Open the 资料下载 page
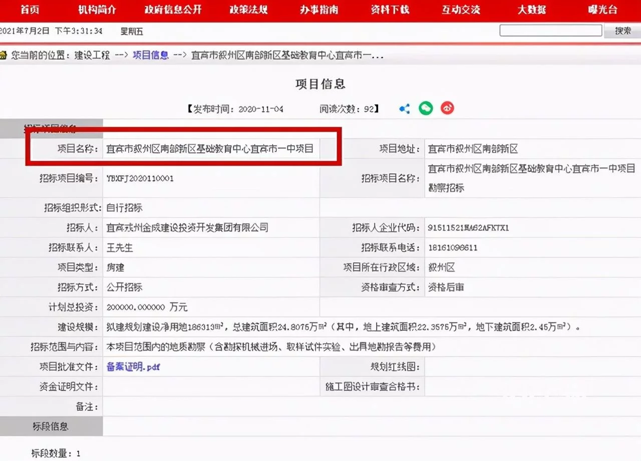 click(x=390, y=10)
